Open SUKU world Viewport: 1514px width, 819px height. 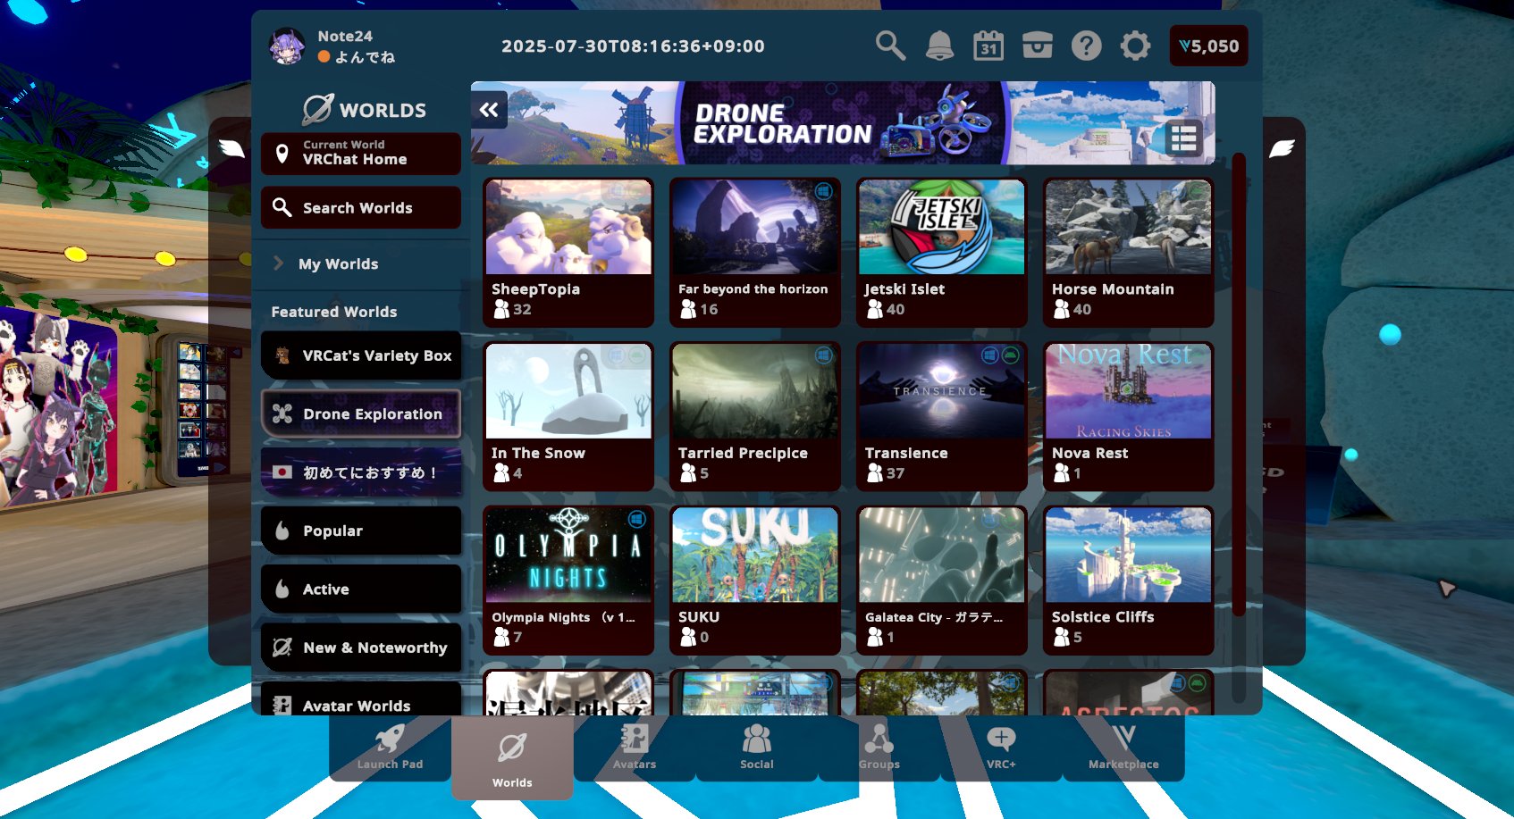(x=755, y=581)
